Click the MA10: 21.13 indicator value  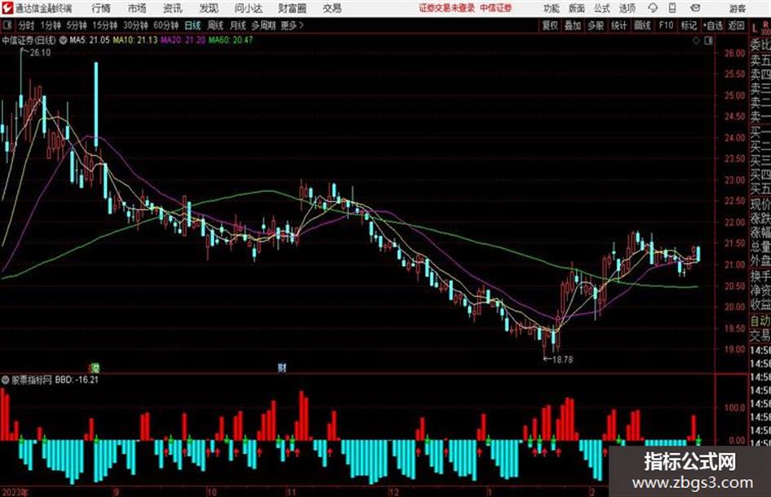[x=135, y=40]
